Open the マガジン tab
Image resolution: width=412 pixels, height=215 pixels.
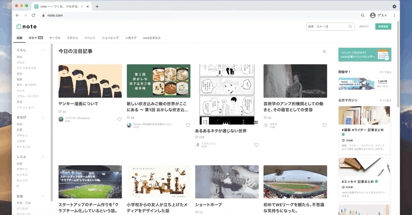(72, 38)
